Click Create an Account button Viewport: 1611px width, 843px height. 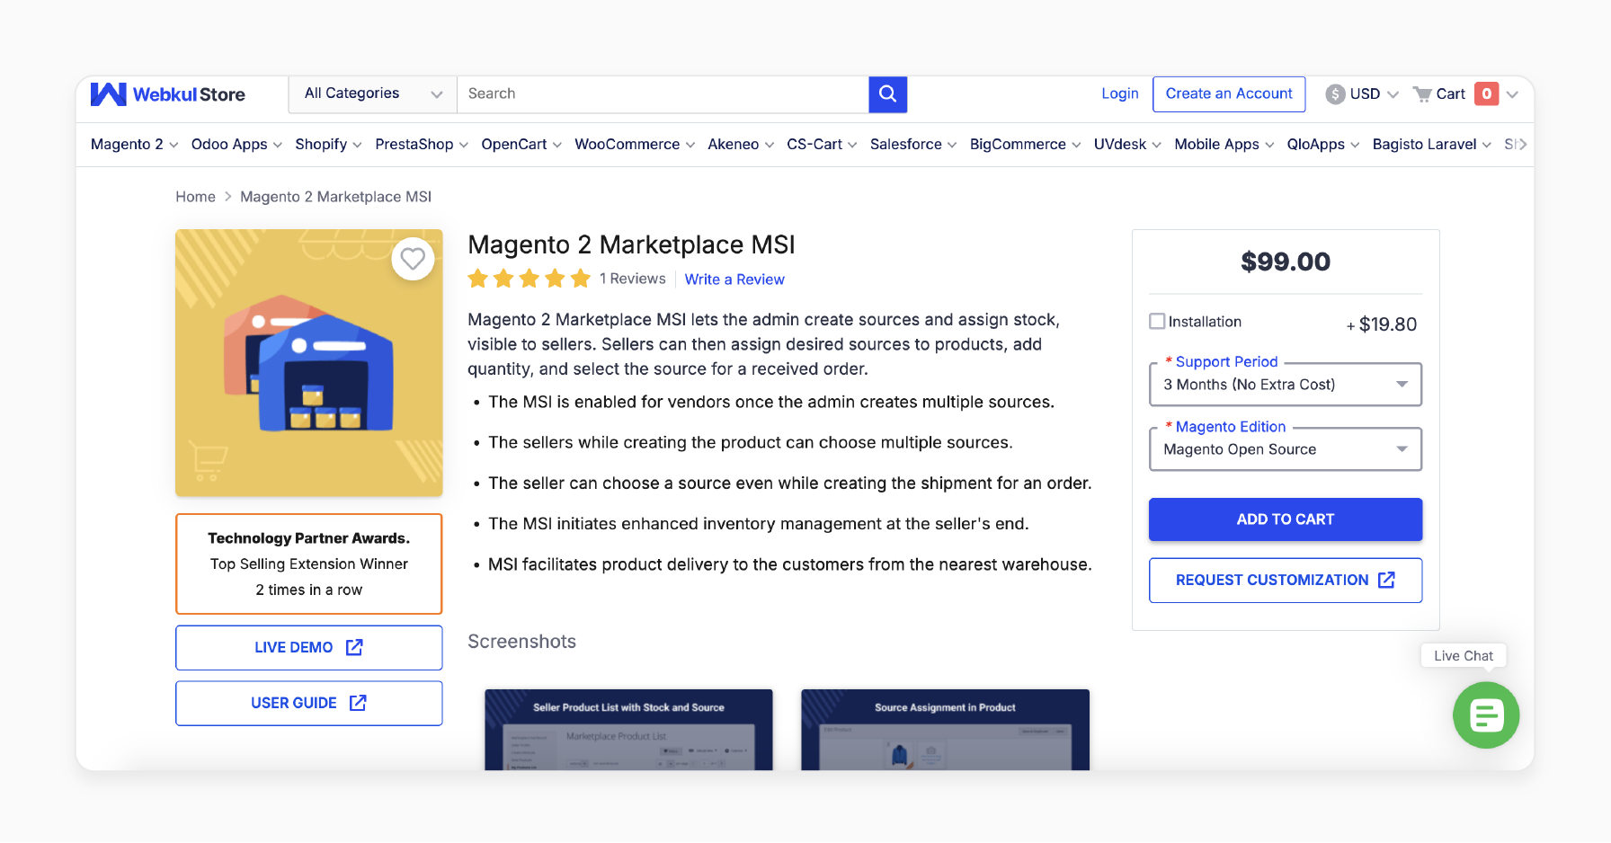point(1229,93)
